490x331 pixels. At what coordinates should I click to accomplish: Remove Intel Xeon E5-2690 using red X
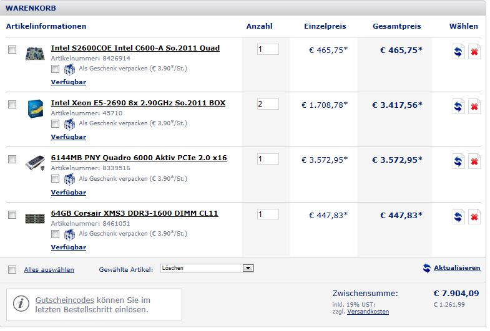pyautogui.click(x=474, y=107)
